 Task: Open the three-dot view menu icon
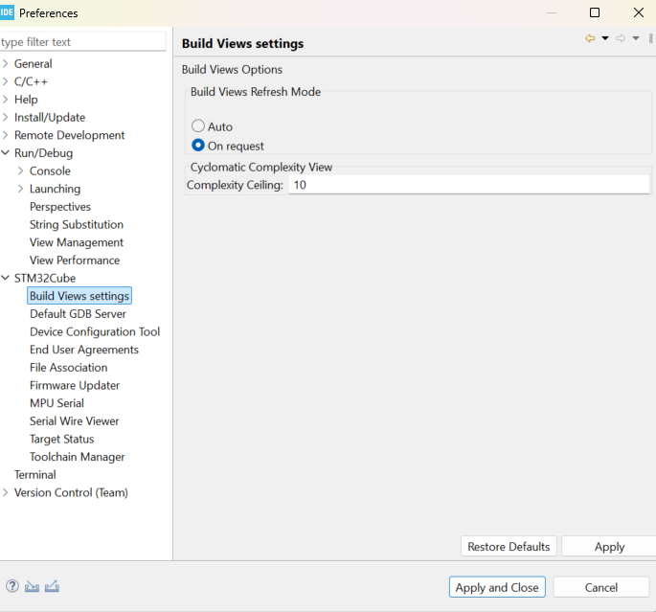click(650, 38)
